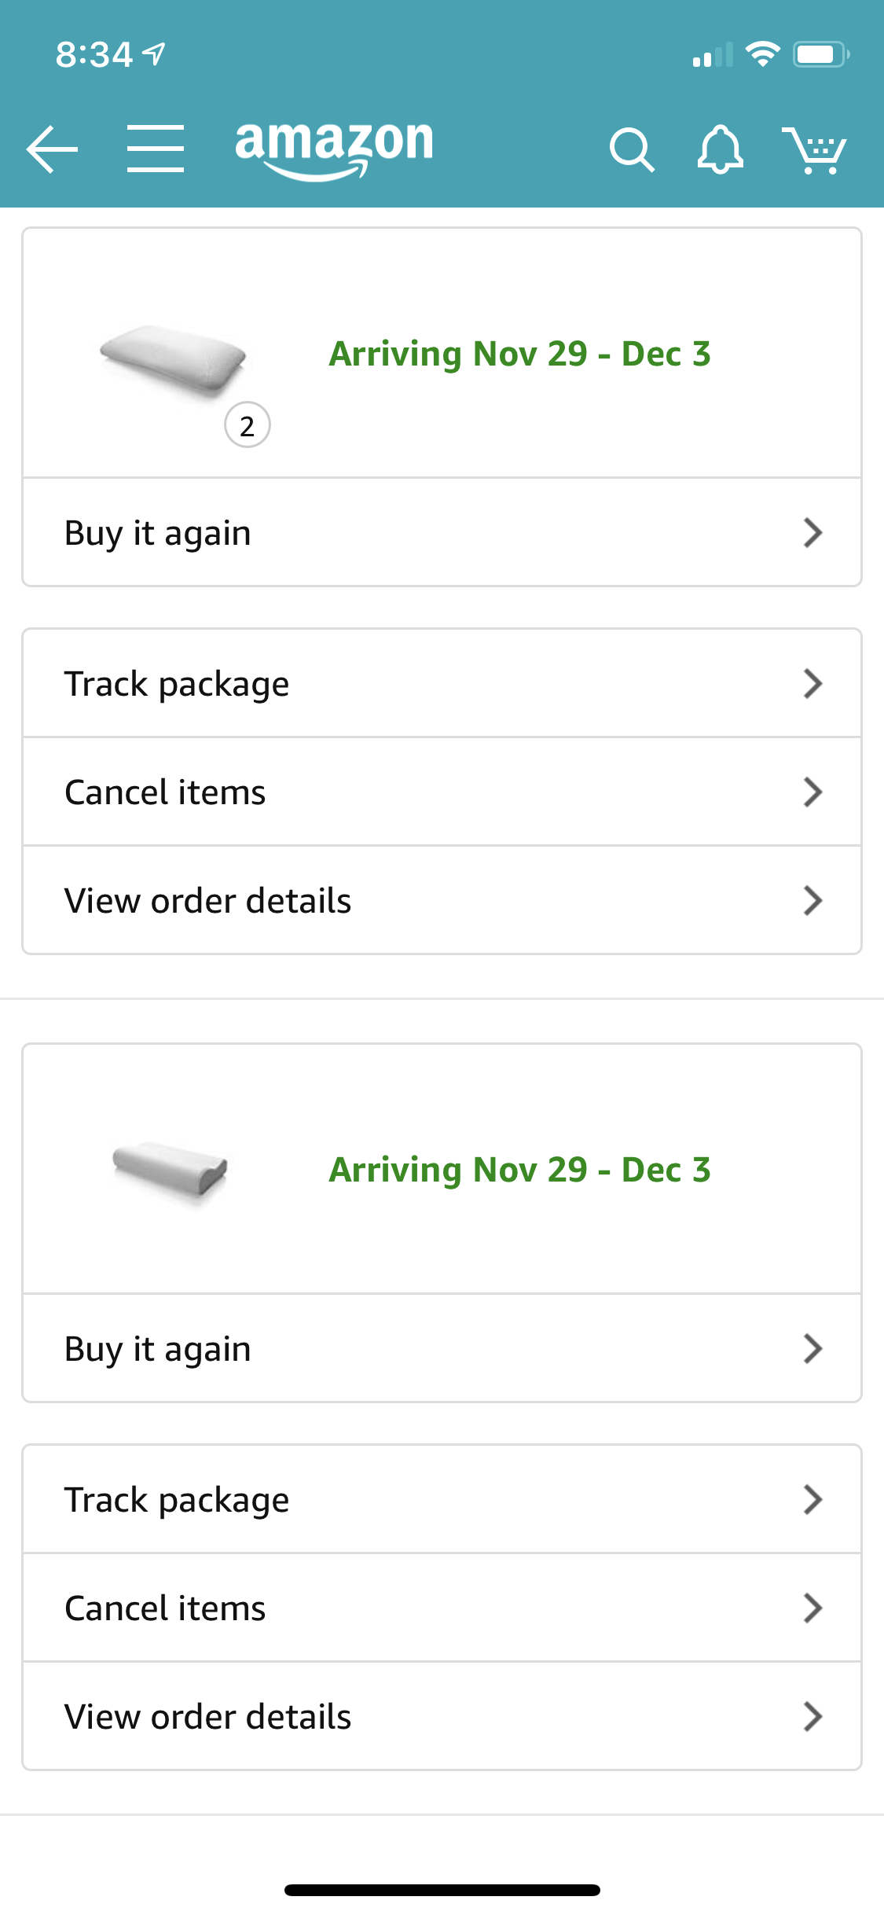Tap the back arrow icon
This screenshot has width=884, height=1915.
(52, 149)
